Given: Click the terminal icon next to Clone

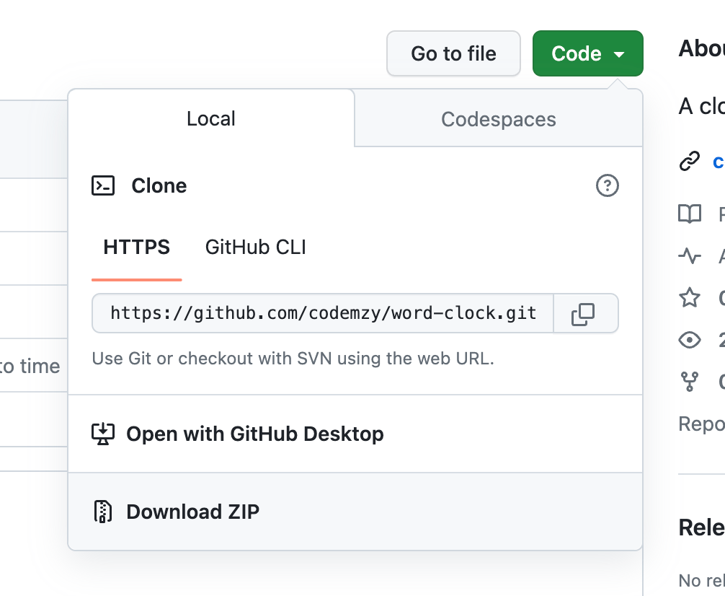Looking at the screenshot, I should tap(103, 186).
